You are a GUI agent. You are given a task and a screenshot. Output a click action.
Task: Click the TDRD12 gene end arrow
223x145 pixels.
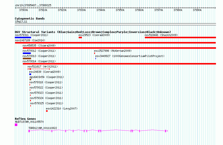tap(167, 131)
